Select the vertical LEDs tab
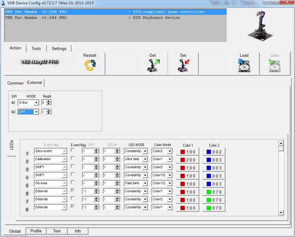Viewport: 295px width, 237px height. (11, 145)
